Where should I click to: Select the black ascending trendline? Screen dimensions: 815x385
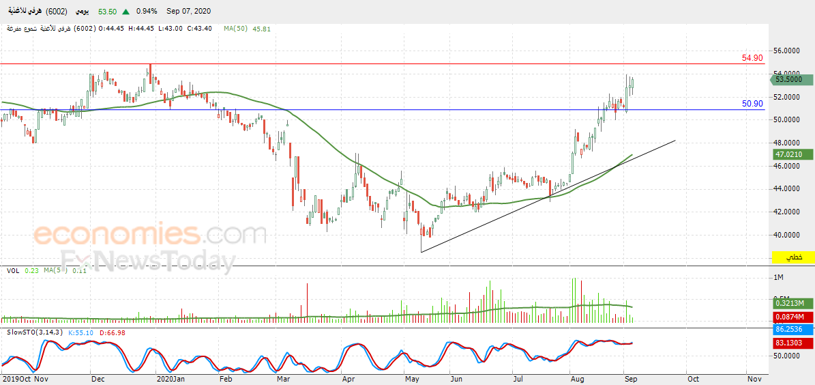(548, 197)
